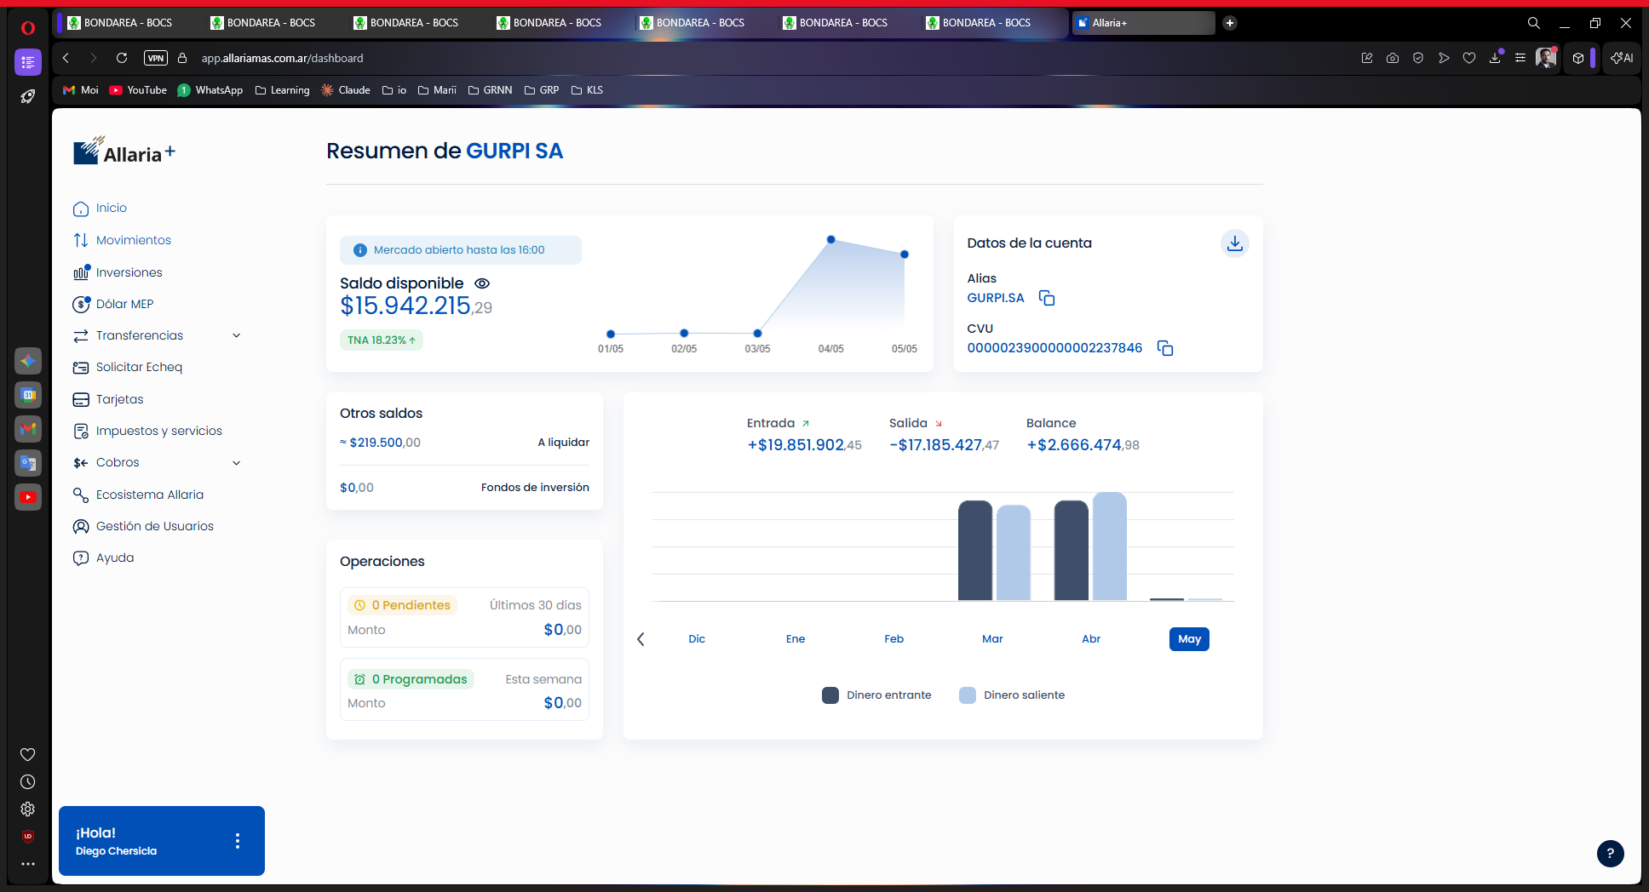The height and width of the screenshot is (892, 1649).
Task: Click the 0 Pendientes badge
Action: [x=403, y=605]
